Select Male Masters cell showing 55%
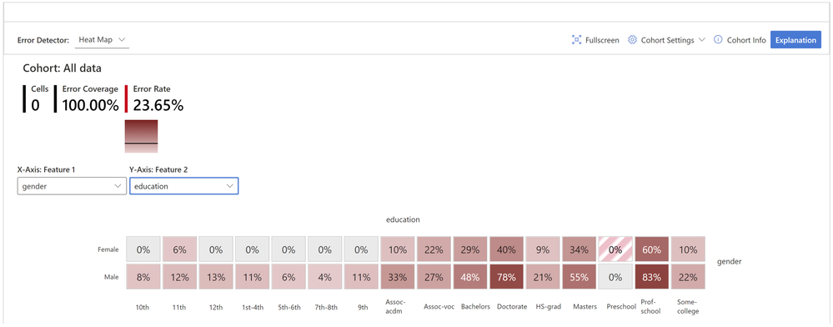This screenshot has width=833, height=327. click(x=579, y=276)
